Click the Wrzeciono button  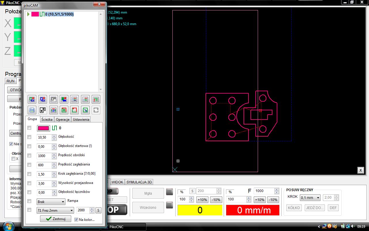(x=148, y=207)
